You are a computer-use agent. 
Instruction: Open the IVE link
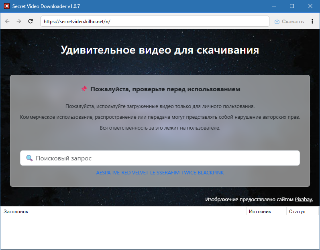click(116, 172)
